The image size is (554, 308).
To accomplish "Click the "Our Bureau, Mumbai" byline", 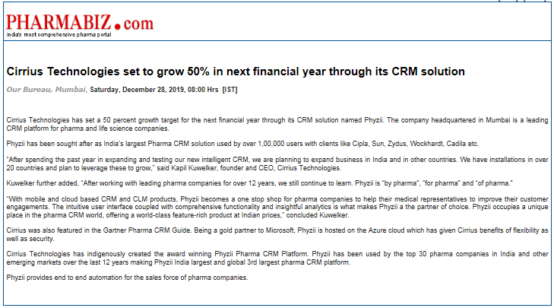I will [x=46, y=90].
